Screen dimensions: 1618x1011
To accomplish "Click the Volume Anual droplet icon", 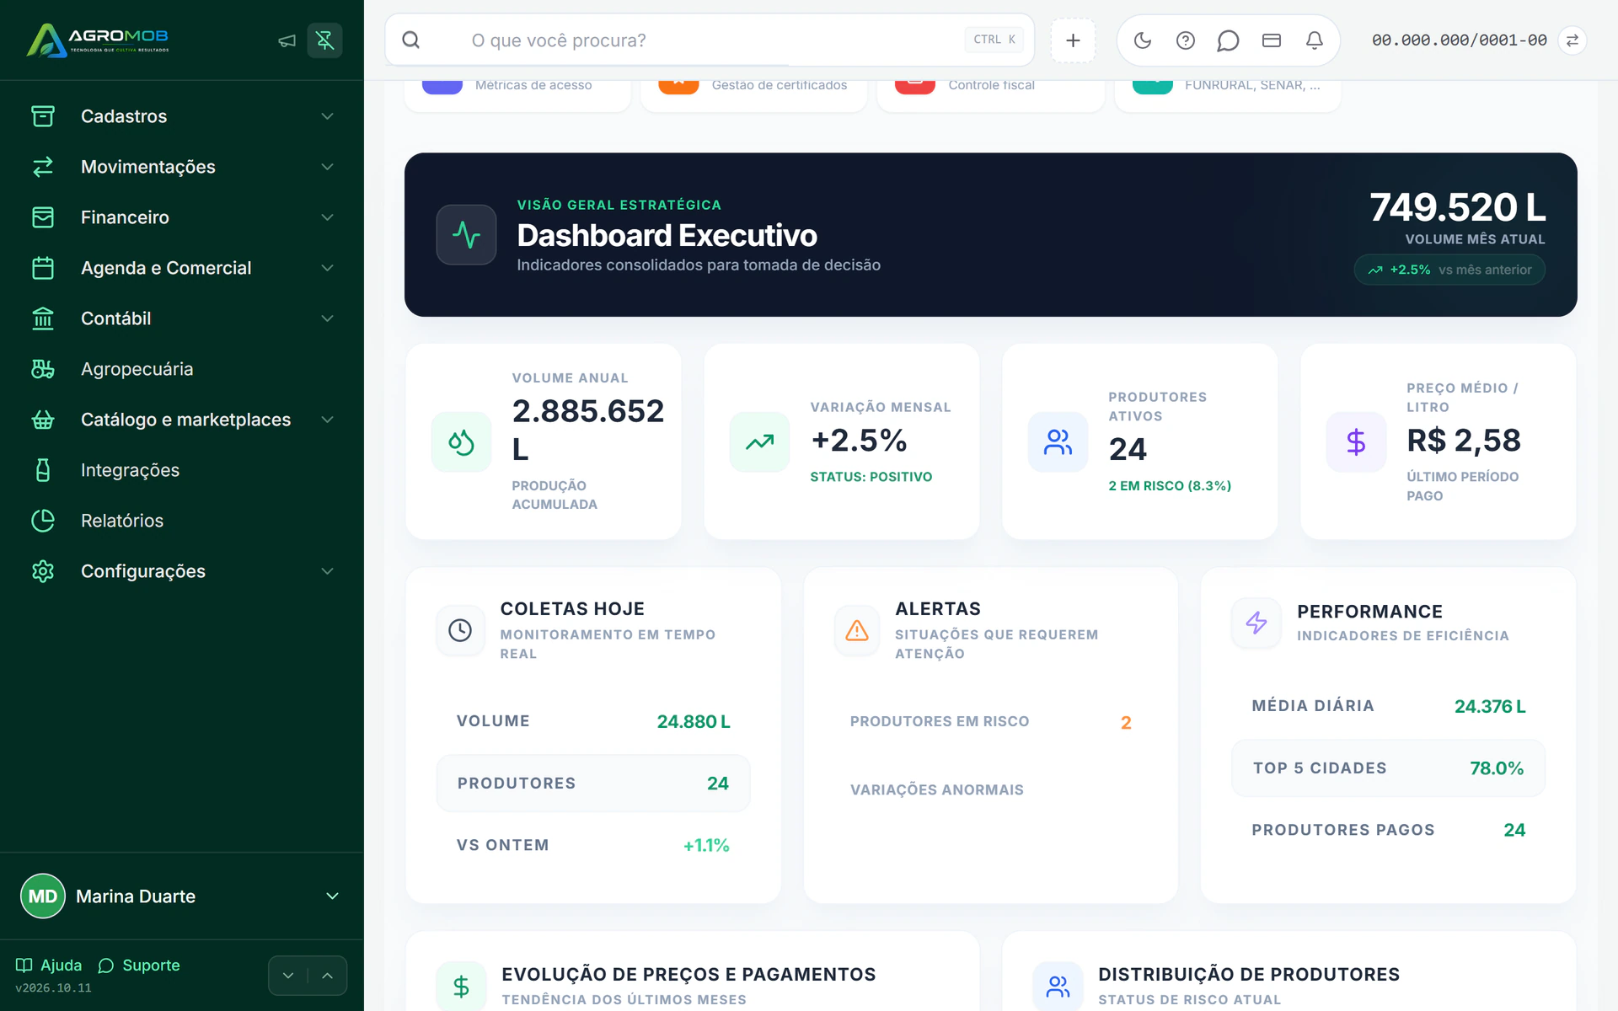I will [461, 441].
